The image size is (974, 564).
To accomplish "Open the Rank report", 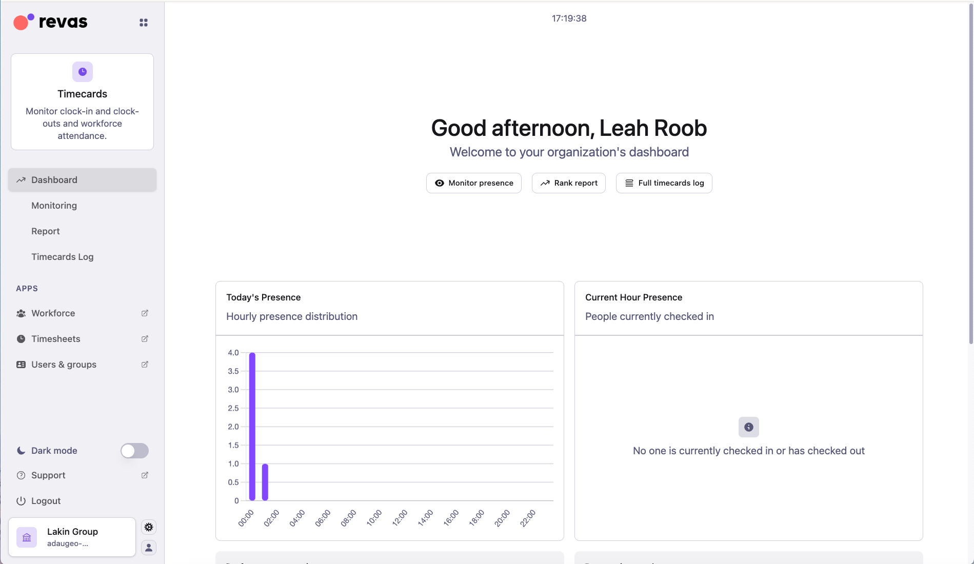I will [568, 183].
